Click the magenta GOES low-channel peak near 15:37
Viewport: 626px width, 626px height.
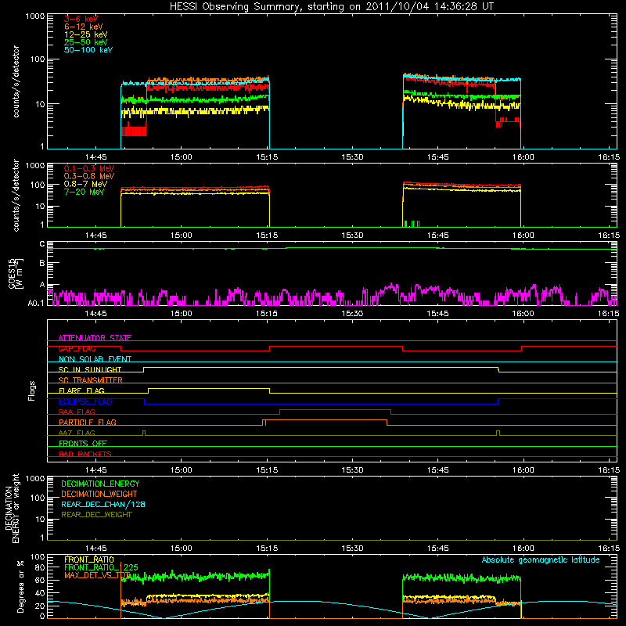[x=391, y=285]
